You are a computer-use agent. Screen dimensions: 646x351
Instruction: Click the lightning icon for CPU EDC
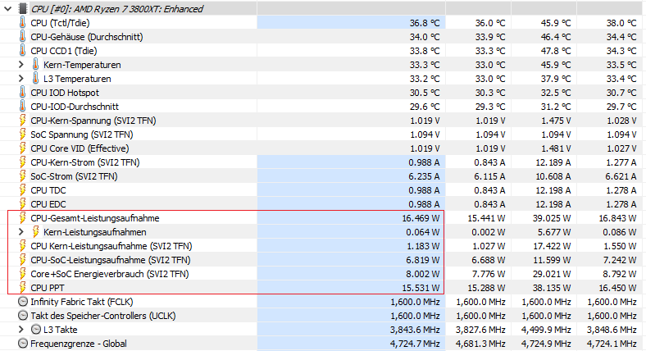coord(23,204)
